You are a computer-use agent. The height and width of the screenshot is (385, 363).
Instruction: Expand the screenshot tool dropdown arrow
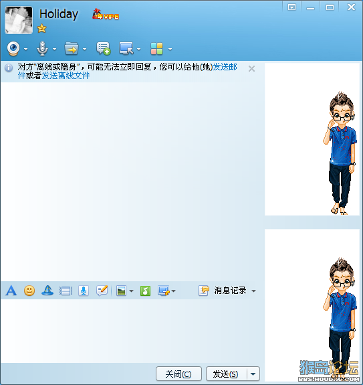tap(174, 291)
